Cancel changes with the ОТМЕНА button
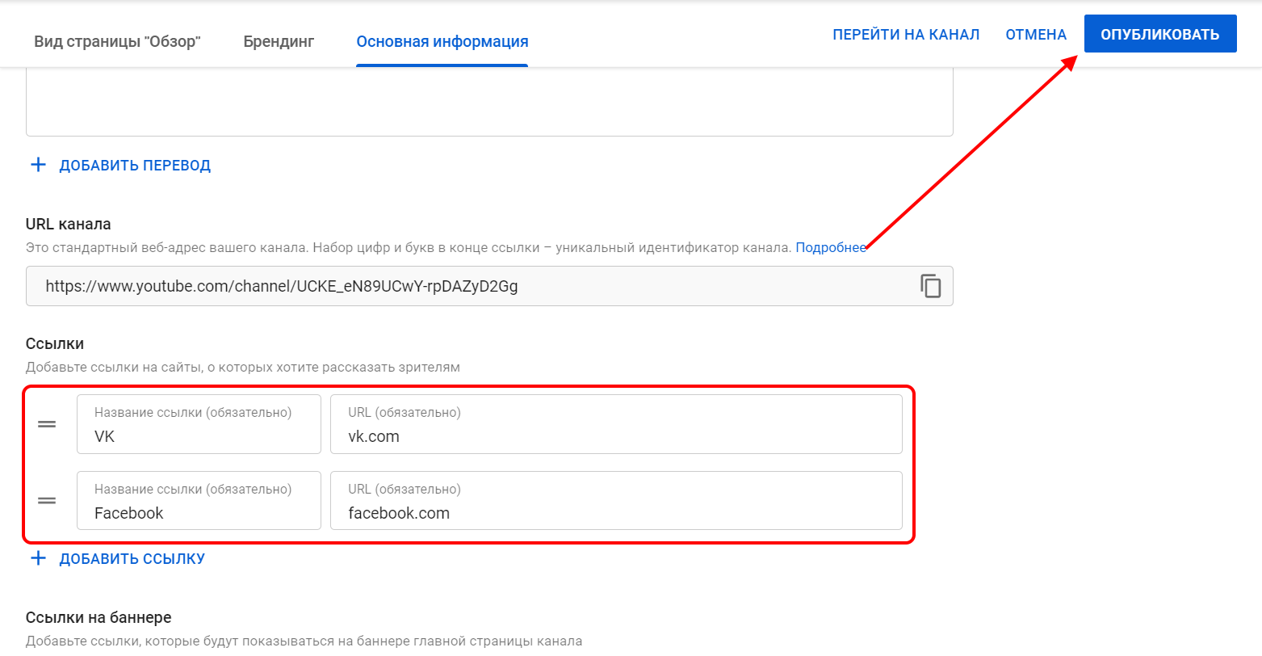Image resolution: width=1262 pixels, height=656 pixels. pyautogui.click(x=1035, y=35)
